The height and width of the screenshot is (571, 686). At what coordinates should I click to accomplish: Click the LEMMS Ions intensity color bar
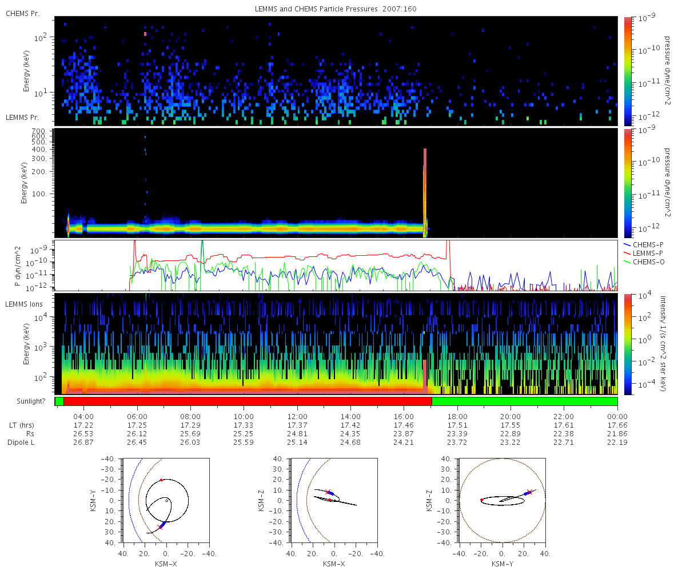(x=627, y=344)
